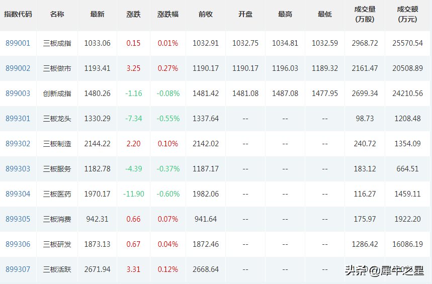The width and height of the screenshot is (432, 284).
Task: Select the name 三板做市
Action: pyautogui.click(x=57, y=68)
